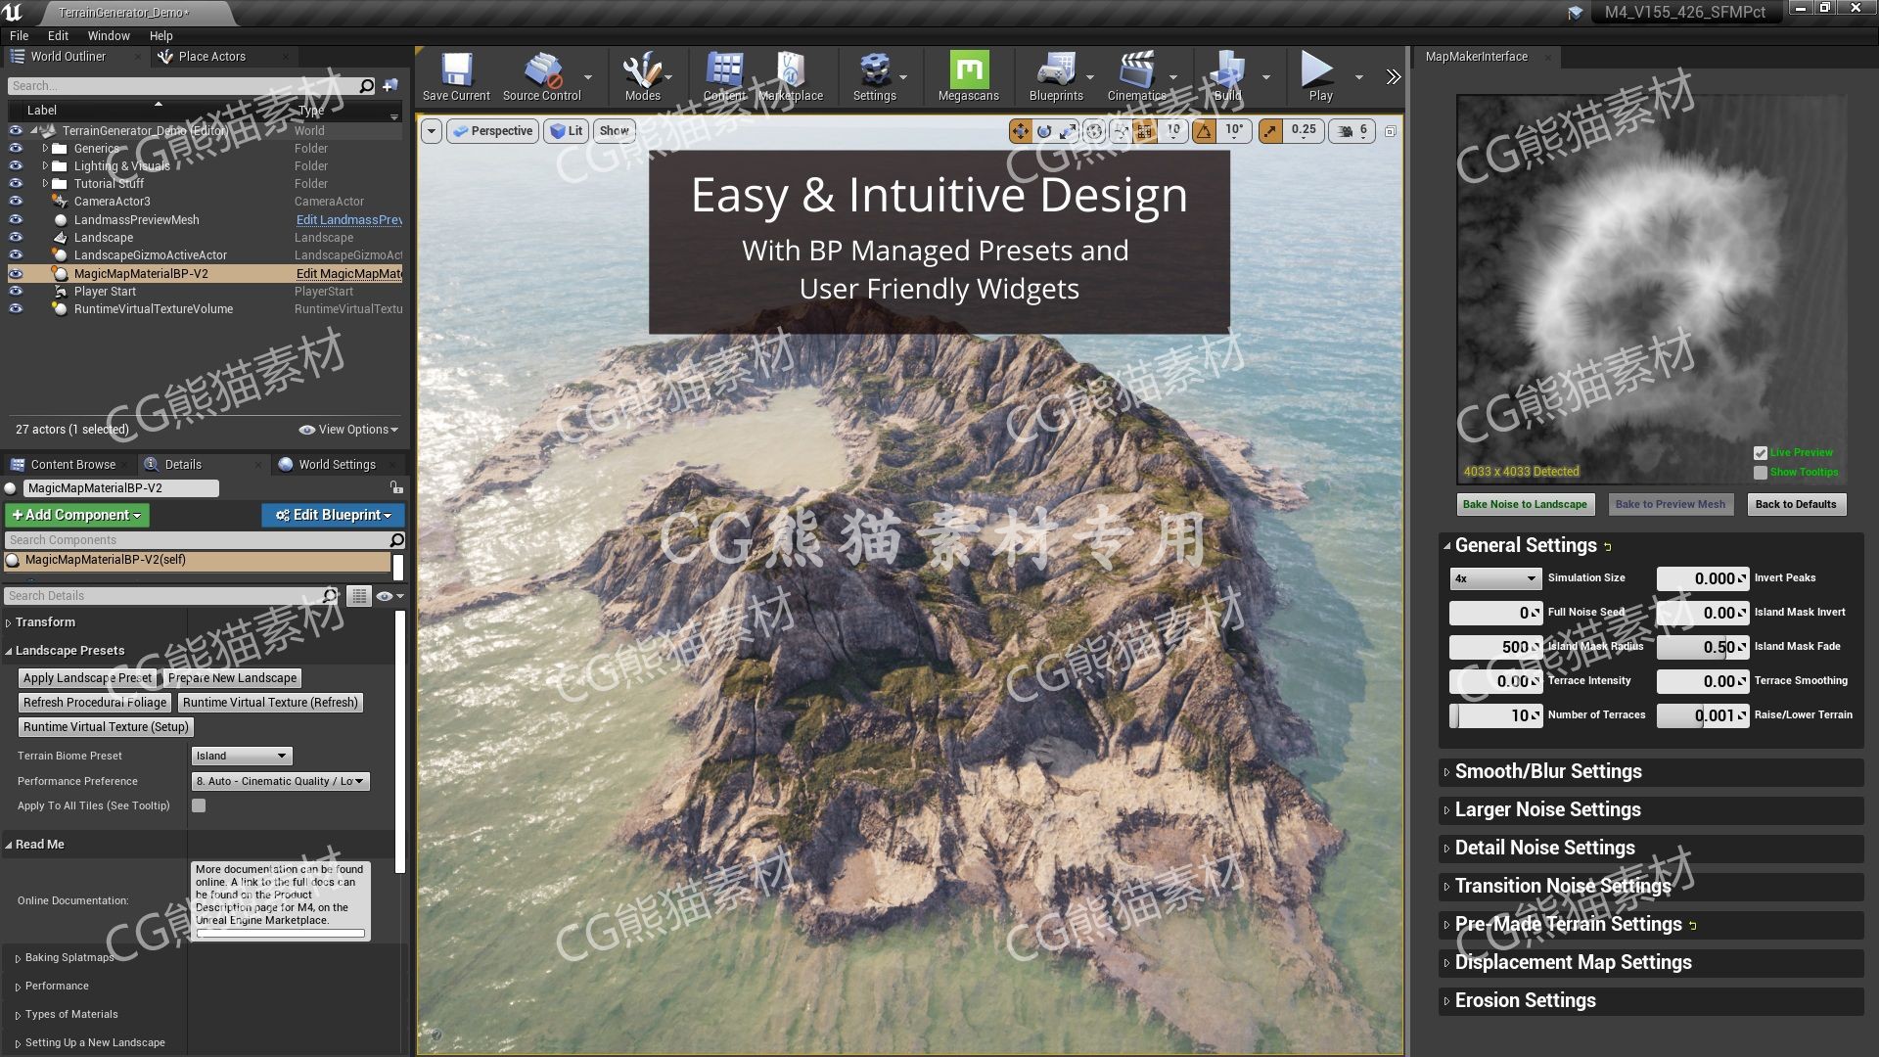Click the Build toolbar icon
This screenshot has height=1057, width=1879.
pos(1224,71)
